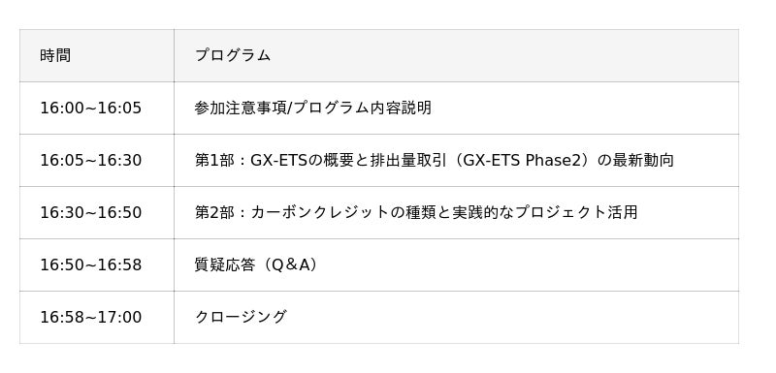The height and width of the screenshot is (373, 776).
Task: Select the 参加注意事項/プログラム内容説明 cell
Action: coord(456,108)
